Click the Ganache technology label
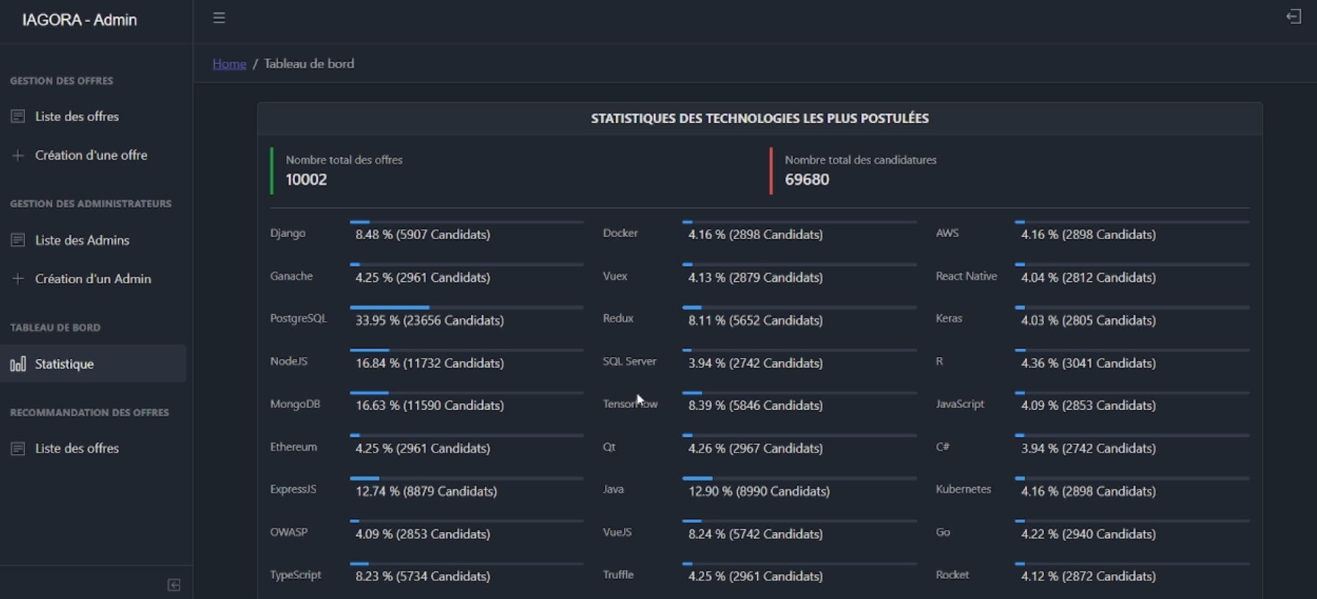 [x=291, y=276]
